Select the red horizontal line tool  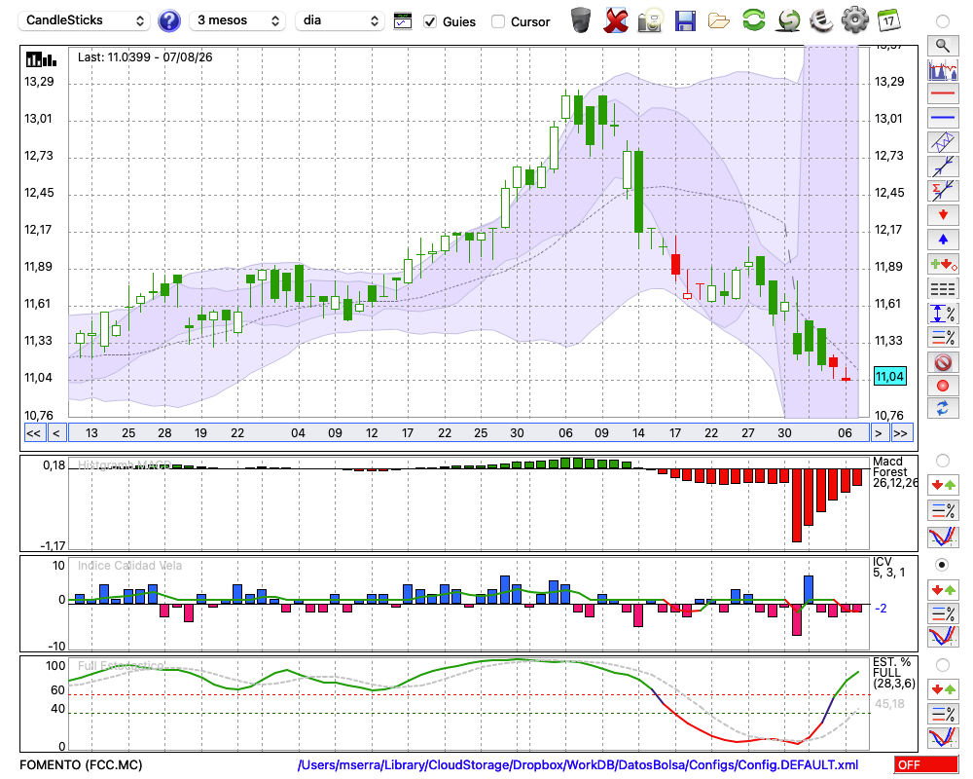coord(943,93)
